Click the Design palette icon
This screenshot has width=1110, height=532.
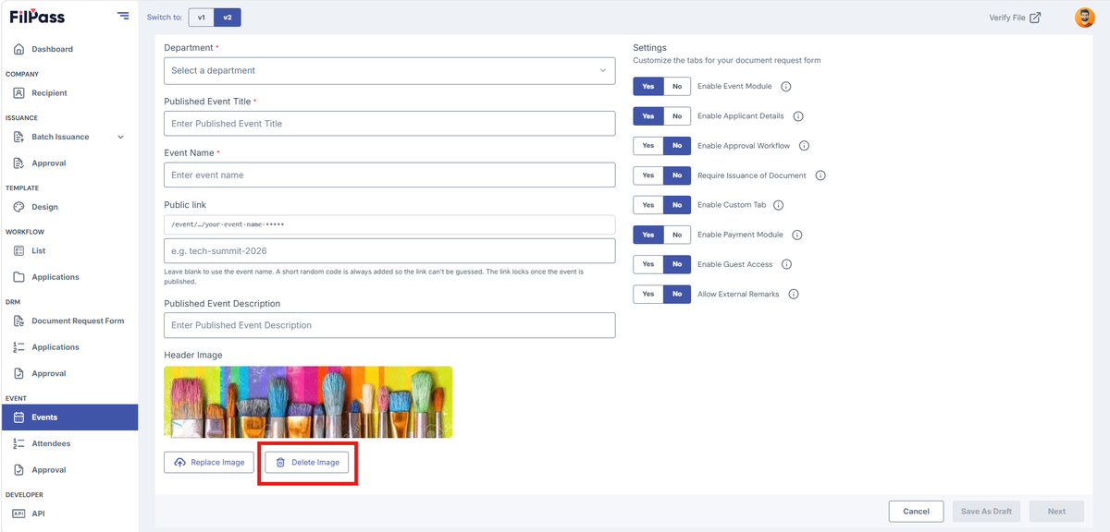[18, 207]
